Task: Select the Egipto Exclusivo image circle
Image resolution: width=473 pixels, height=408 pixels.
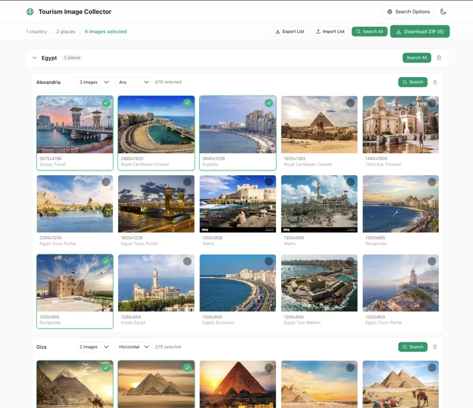Action: pos(269,262)
